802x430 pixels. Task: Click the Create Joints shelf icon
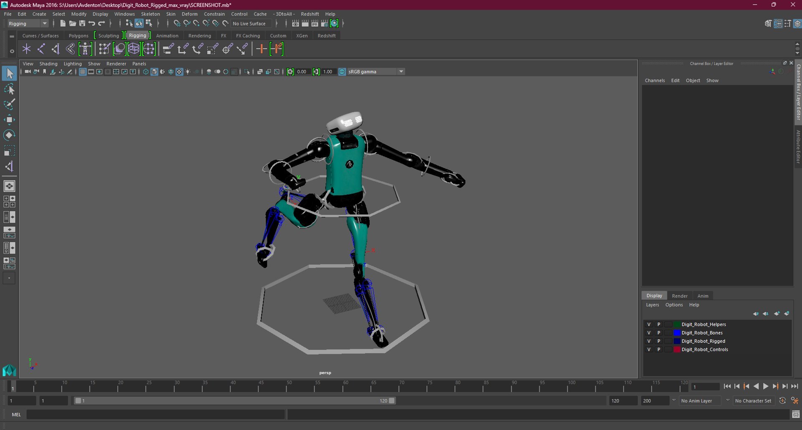click(x=41, y=49)
